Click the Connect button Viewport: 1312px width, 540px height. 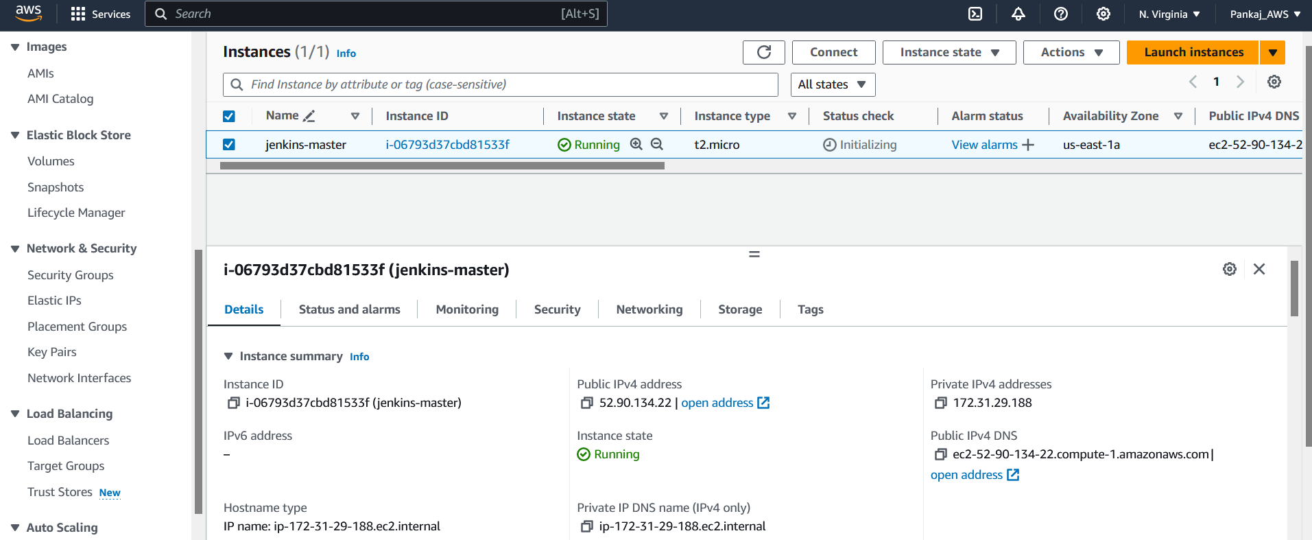tap(833, 52)
